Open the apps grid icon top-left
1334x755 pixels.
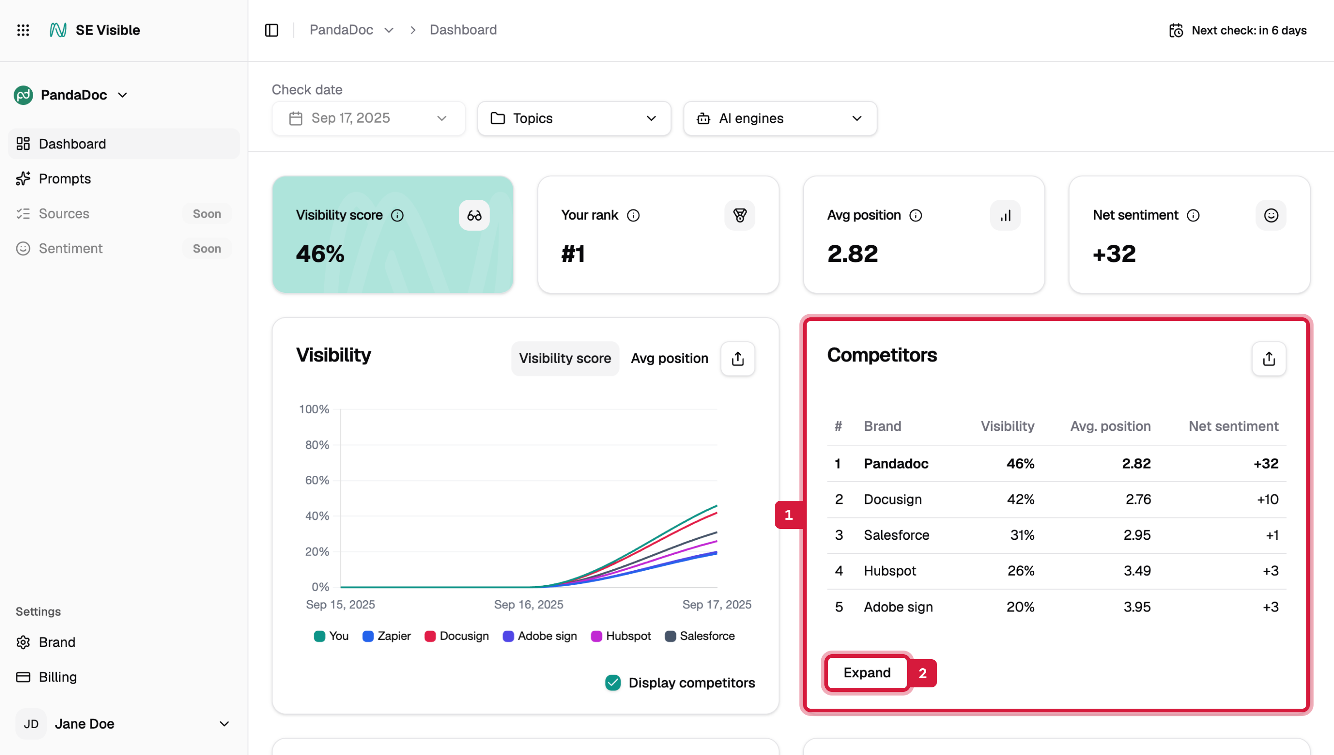click(x=23, y=30)
